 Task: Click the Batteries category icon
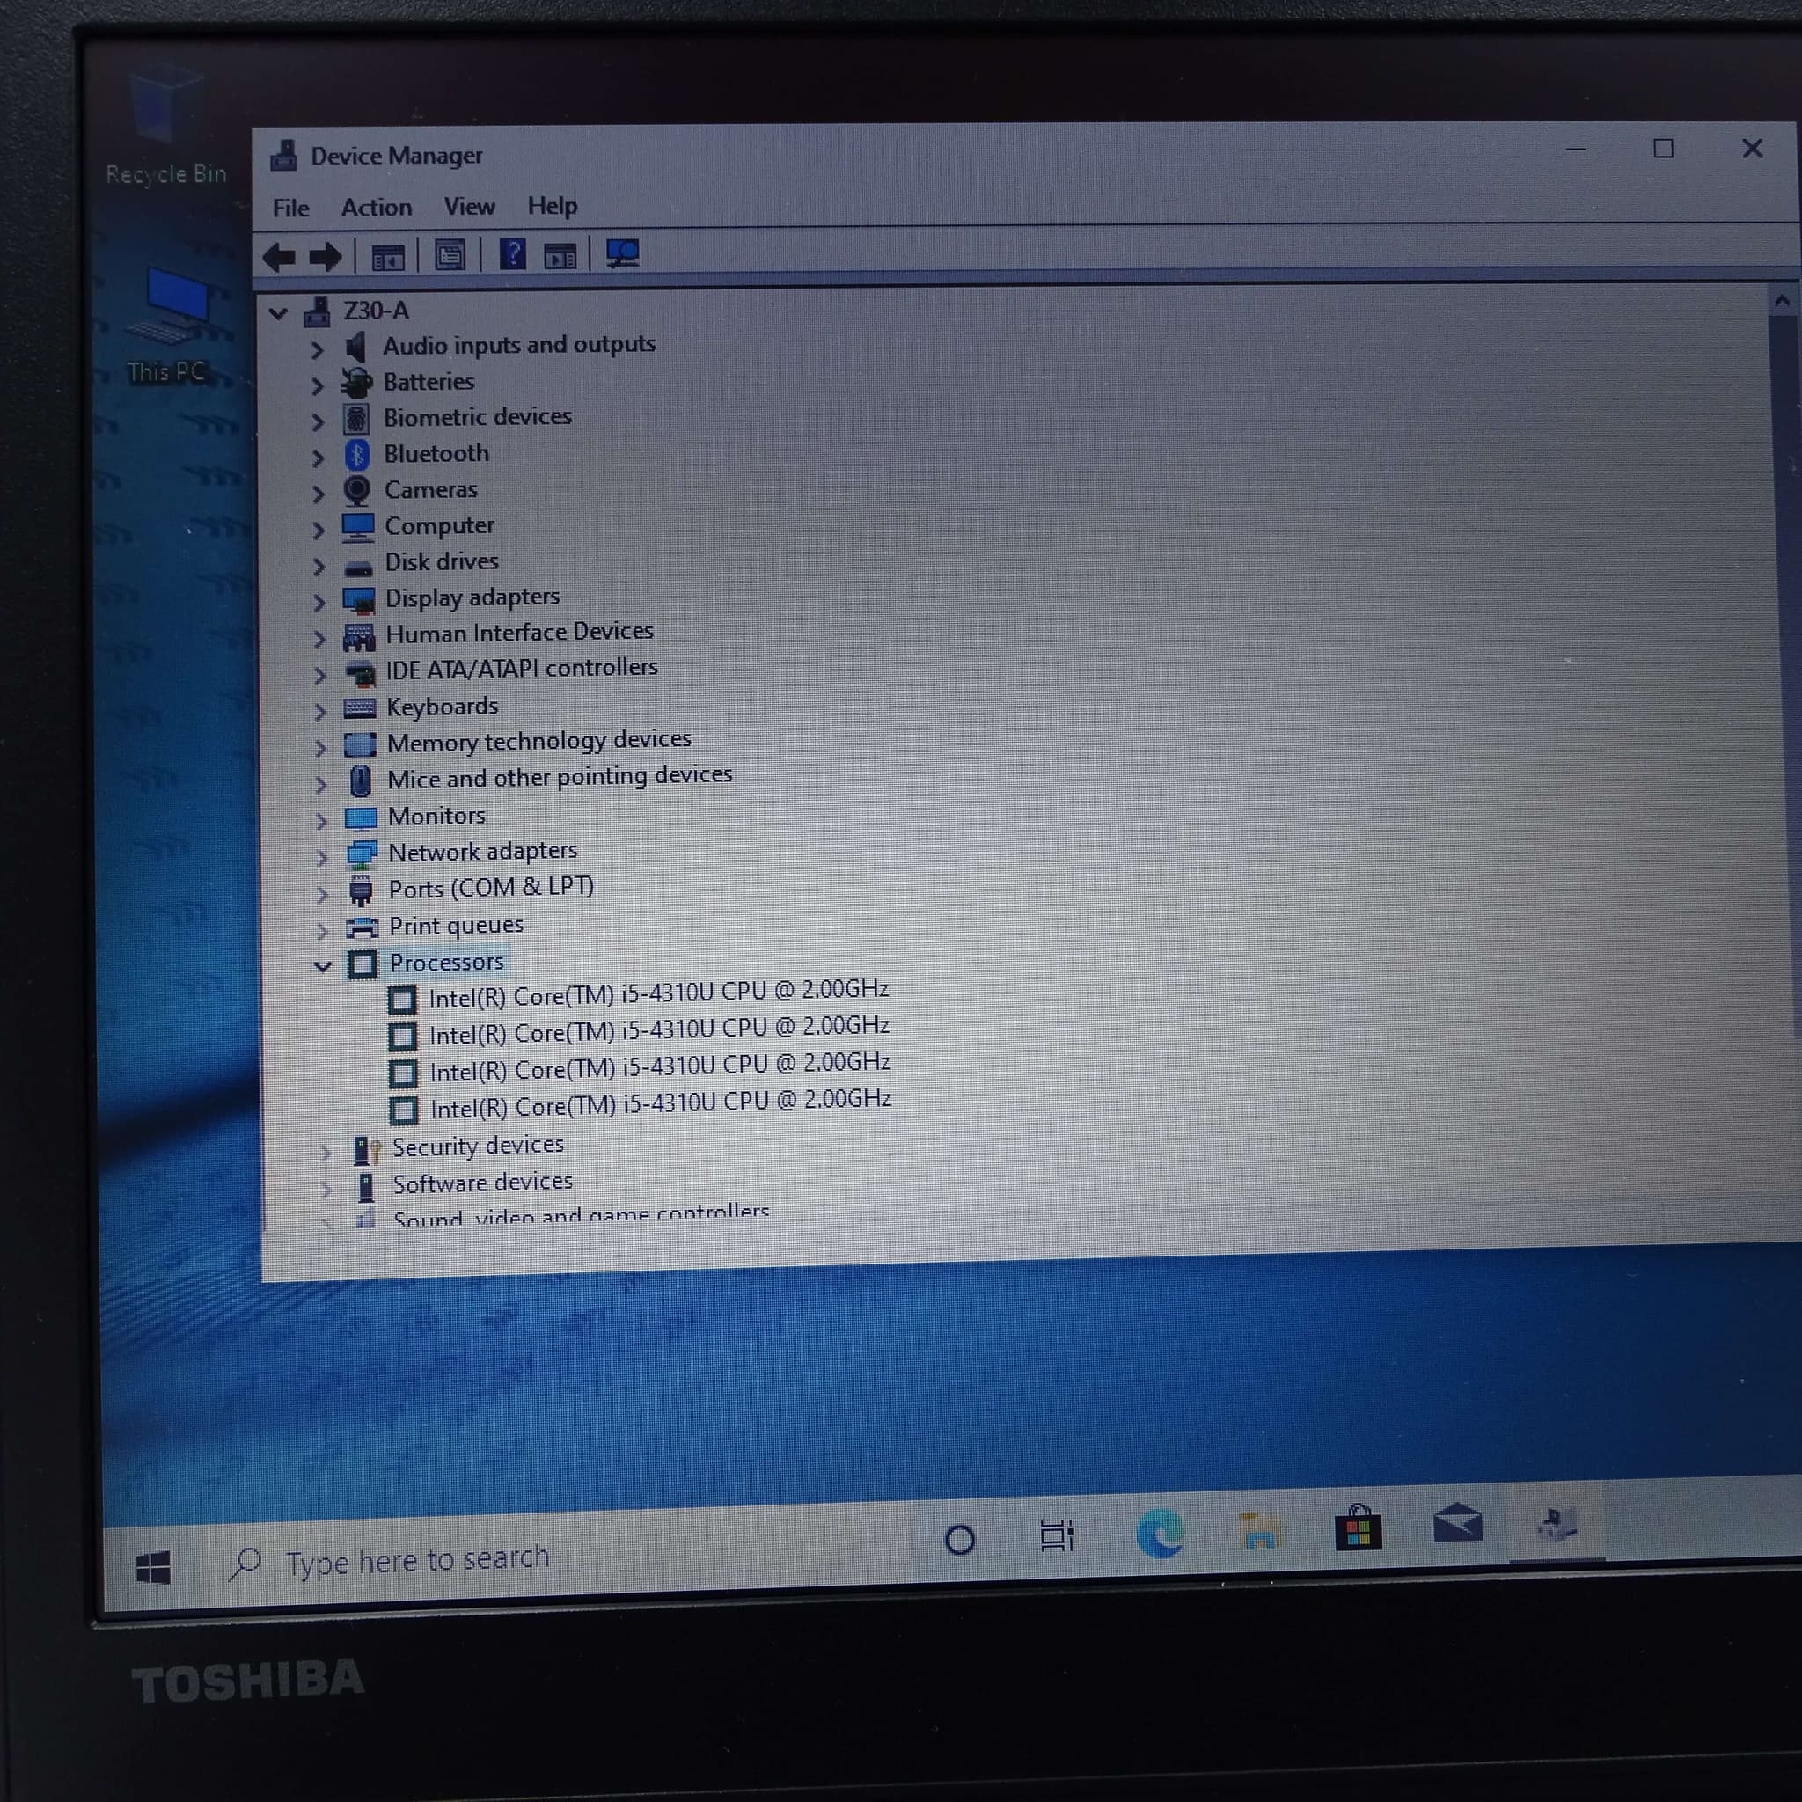[x=356, y=383]
